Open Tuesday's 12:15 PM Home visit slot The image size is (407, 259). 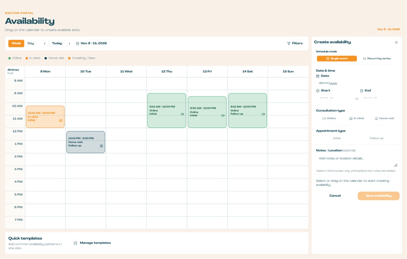coord(86,142)
